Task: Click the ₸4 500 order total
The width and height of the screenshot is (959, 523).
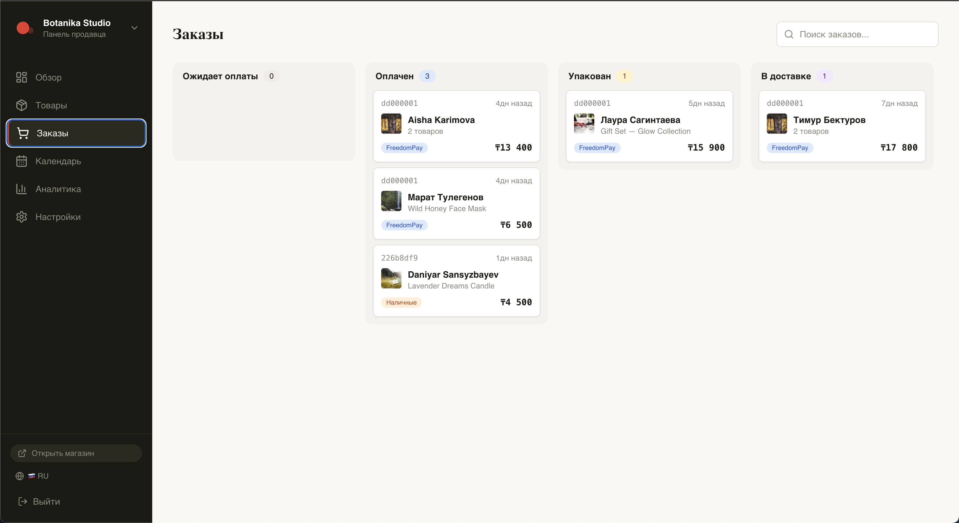Action: click(x=516, y=302)
